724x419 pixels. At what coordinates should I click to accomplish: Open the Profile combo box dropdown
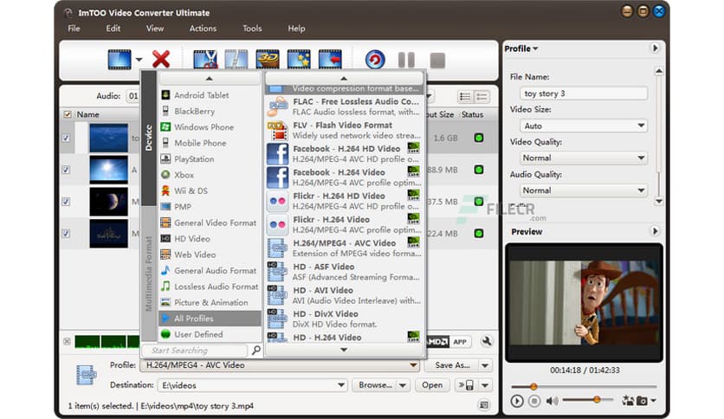click(413, 365)
